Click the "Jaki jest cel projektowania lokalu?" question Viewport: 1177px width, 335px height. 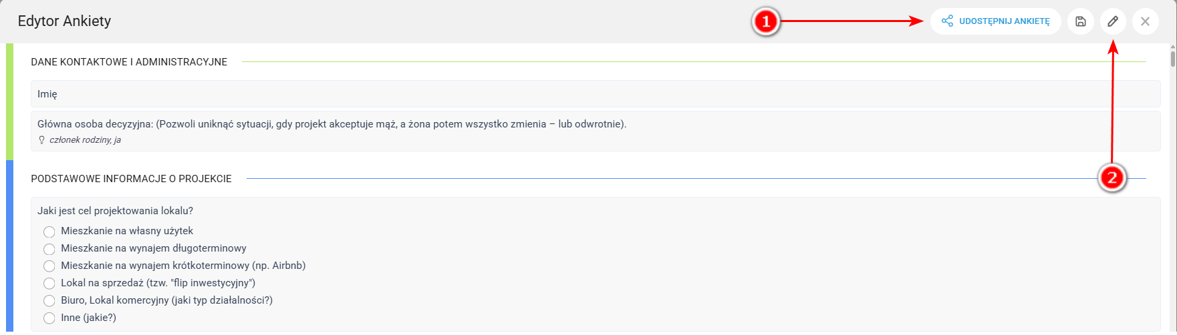(115, 211)
